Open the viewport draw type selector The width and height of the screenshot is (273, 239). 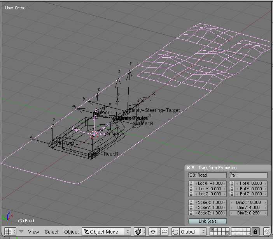pyautogui.click(x=140, y=232)
